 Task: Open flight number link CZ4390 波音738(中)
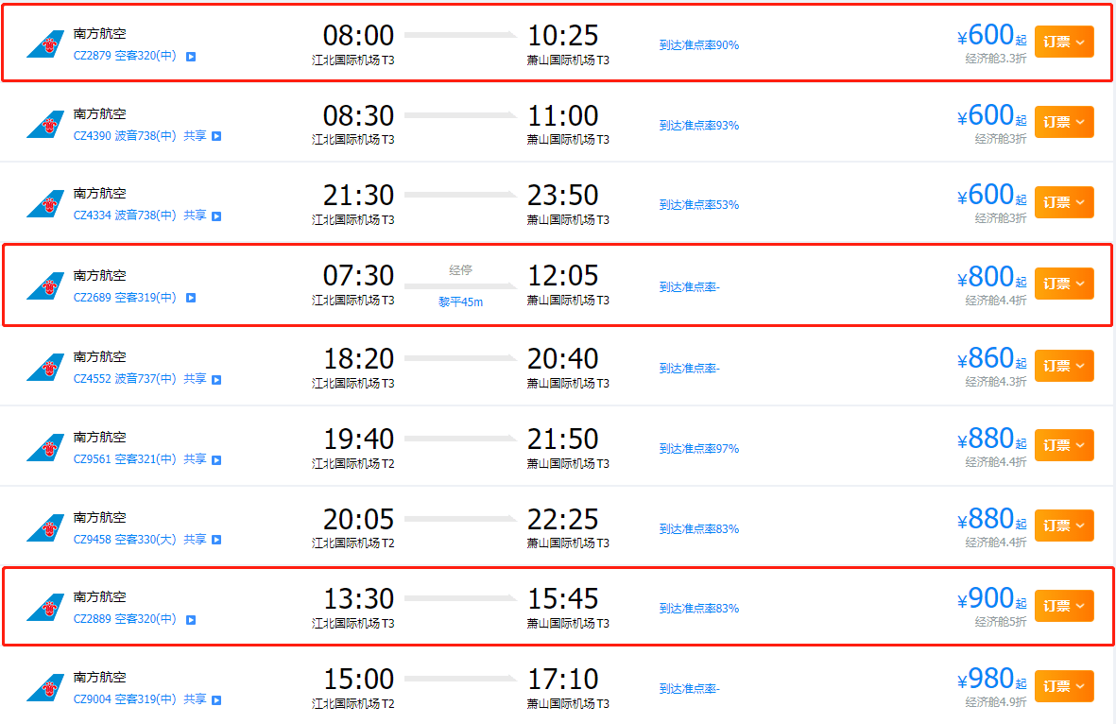pos(125,135)
